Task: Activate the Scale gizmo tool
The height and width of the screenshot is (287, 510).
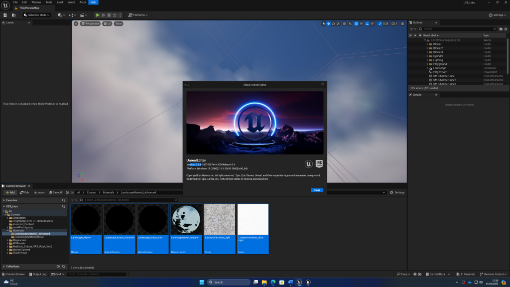Action: pos(338,24)
